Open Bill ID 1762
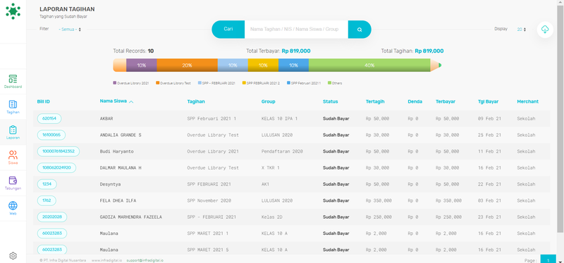564x263 pixels. (47, 200)
